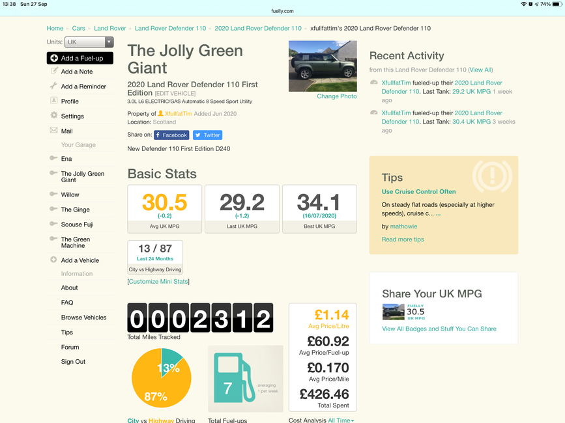Screen dimensions: 565x423
Task: Click the Tips warning circle icon
Action: (x=492, y=176)
